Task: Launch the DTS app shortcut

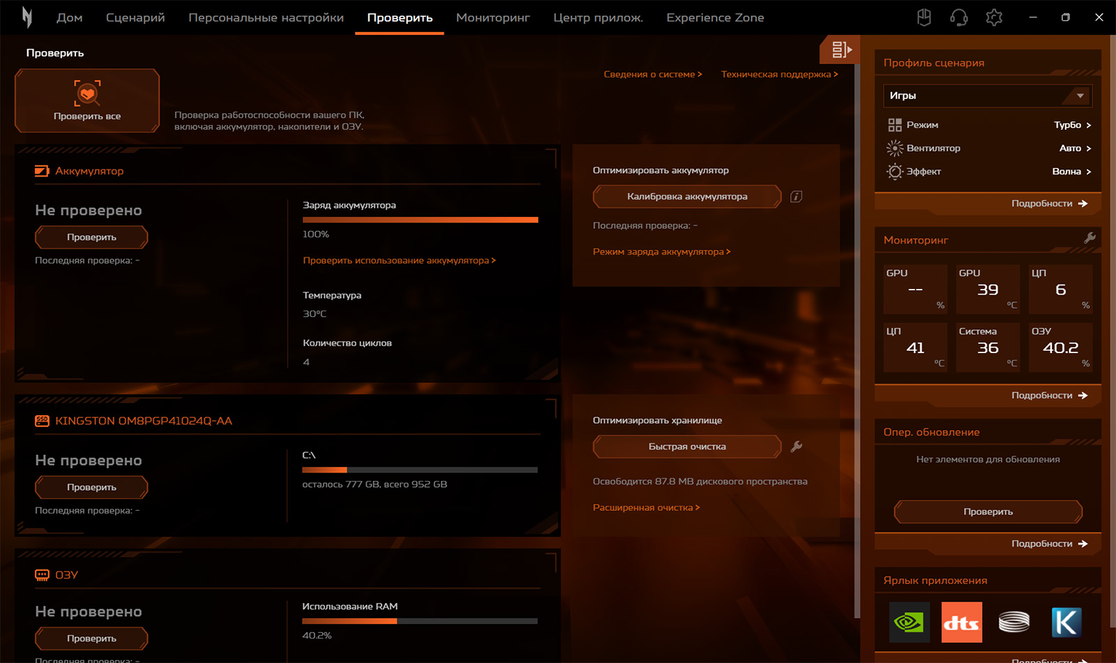Action: tap(961, 622)
